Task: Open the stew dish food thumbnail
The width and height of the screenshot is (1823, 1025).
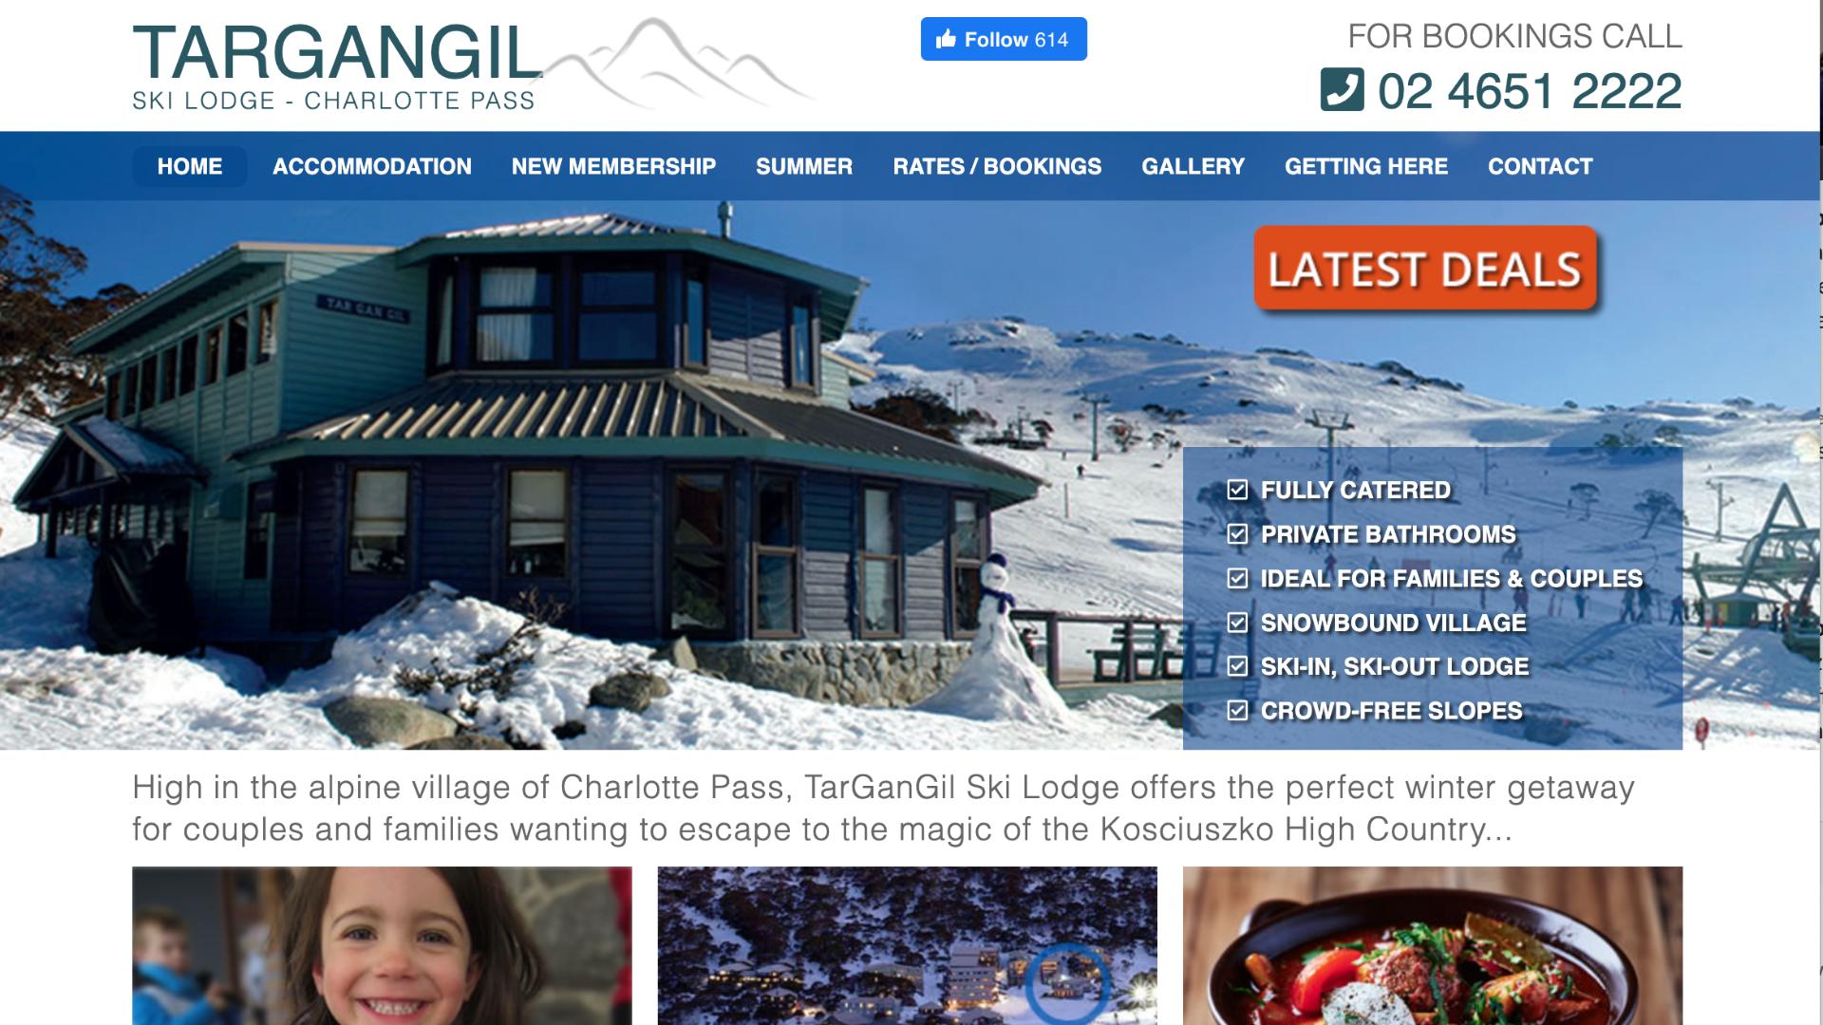Action: click(x=1433, y=945)
